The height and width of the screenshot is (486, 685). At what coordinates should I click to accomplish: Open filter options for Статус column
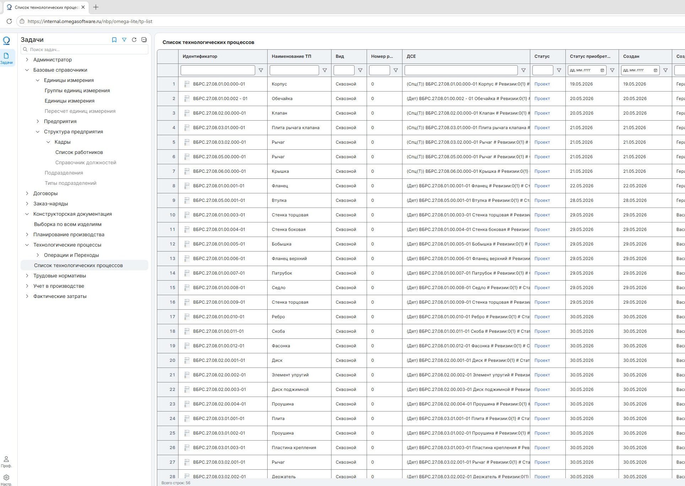559,70
